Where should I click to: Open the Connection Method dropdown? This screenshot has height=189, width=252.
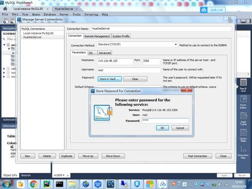[137, 44]
